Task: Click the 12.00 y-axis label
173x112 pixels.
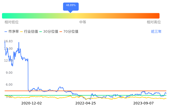Action: click(8, 60)
